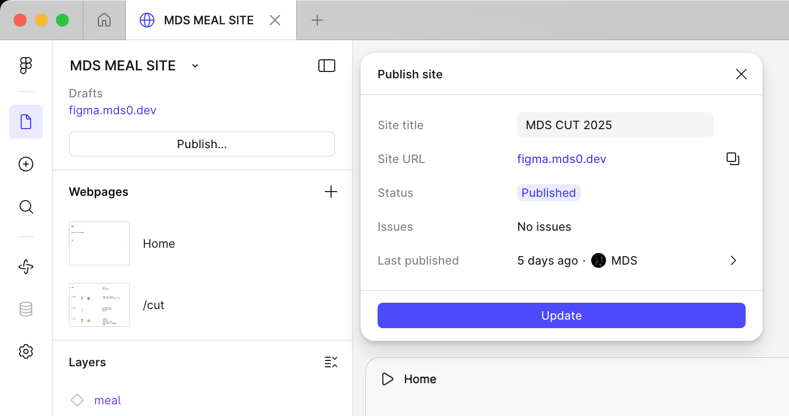Open site settings gear icon
Viewport: 789px width, 416px height.
26,351
